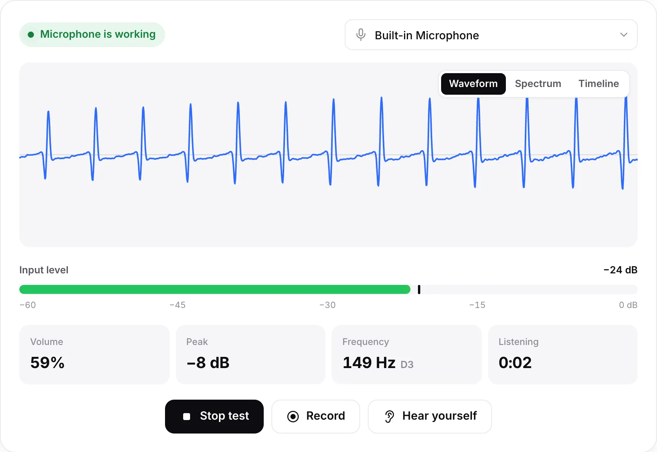Click the black peak marker on level meter
This screenshot has height=452, width=657.
(x=419, y=290)
